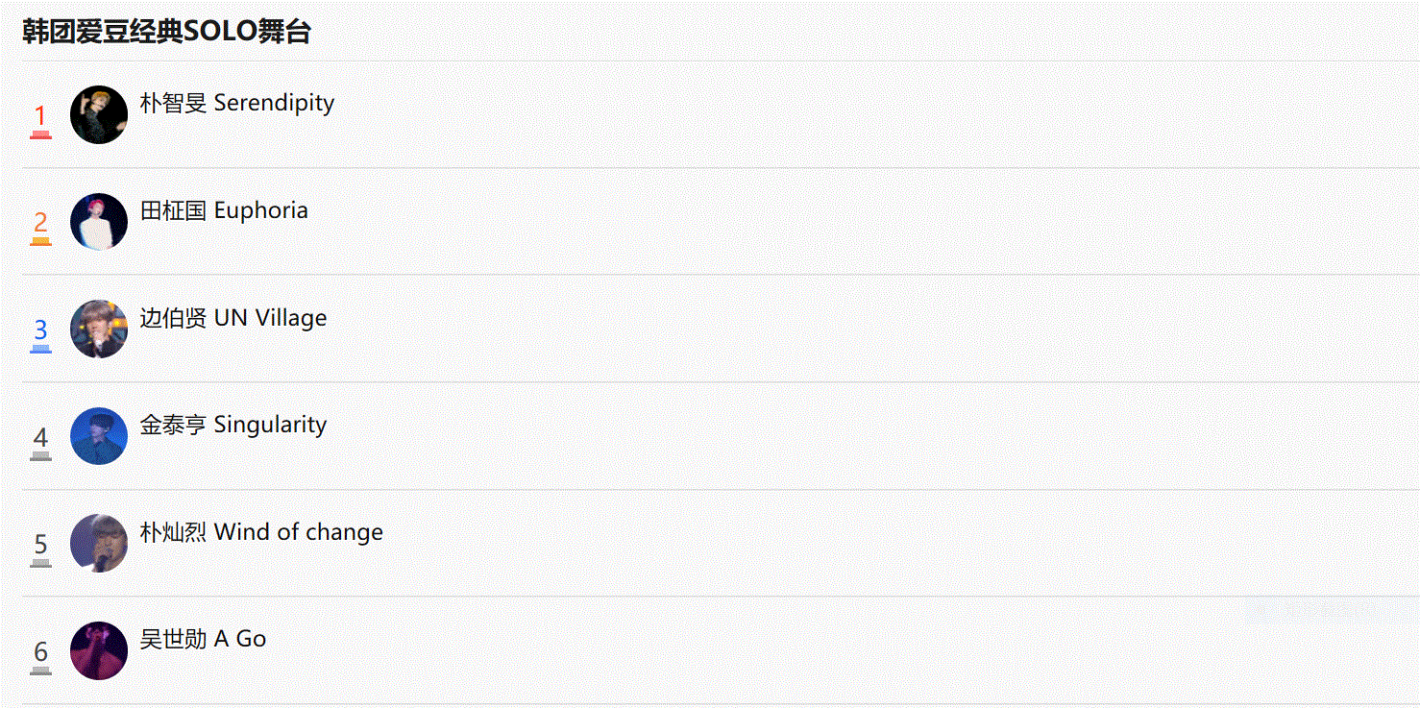Open the 田柾国 Euphoria avatar image
Viewport: 1420px width, 708px height.
click(x=99, y=222)
